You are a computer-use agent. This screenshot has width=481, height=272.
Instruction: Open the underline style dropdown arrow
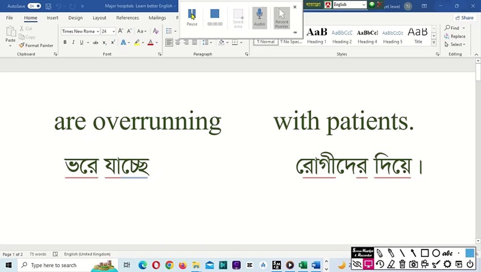(x=88, y=42)
